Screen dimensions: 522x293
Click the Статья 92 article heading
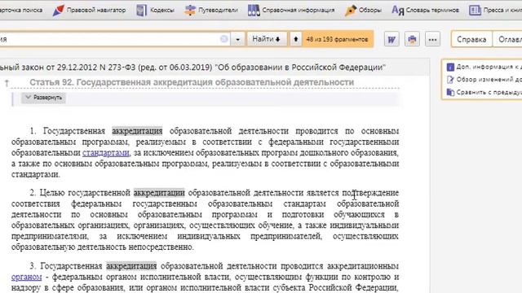192,82
